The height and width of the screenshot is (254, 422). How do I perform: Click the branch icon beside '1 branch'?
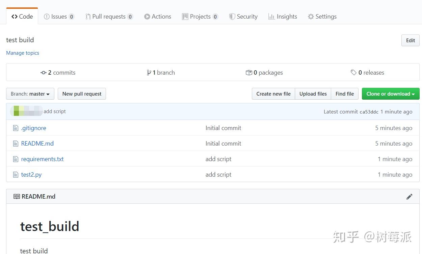[x=149, y=72]
